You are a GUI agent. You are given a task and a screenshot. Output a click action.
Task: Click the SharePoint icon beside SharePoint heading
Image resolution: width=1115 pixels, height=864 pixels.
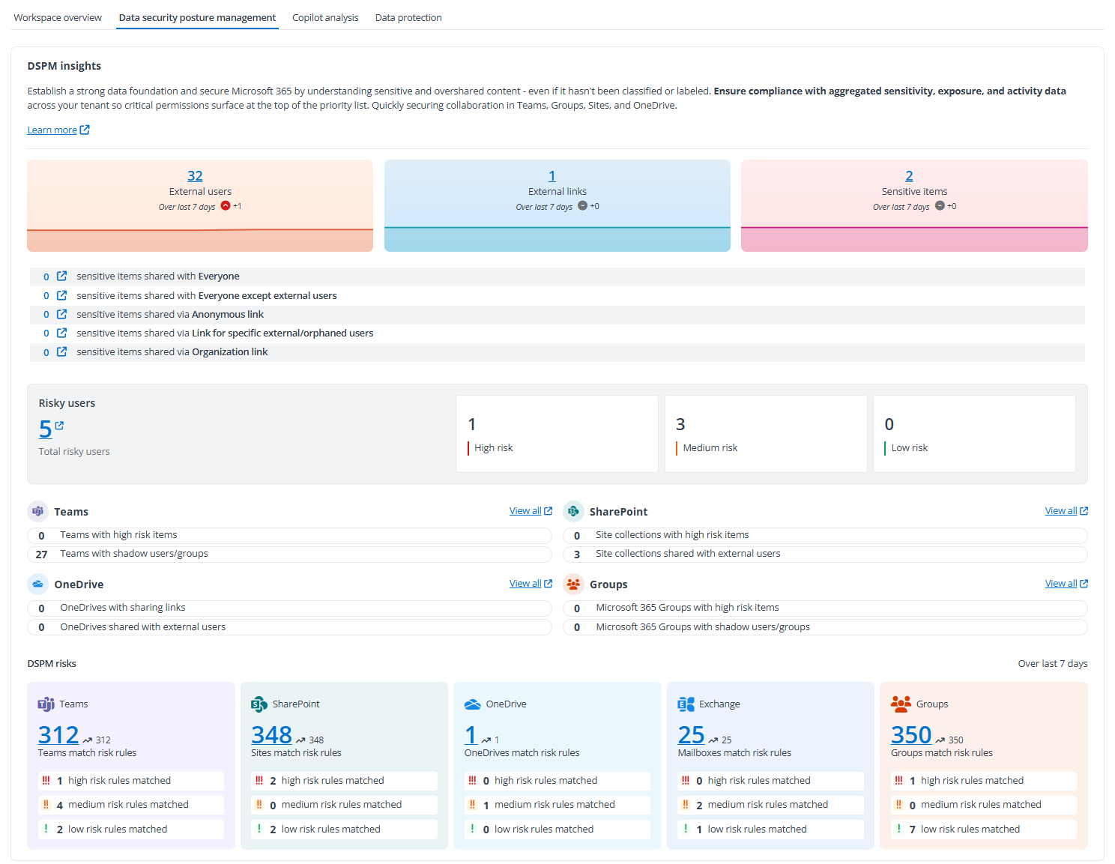[x=573, y=511]
